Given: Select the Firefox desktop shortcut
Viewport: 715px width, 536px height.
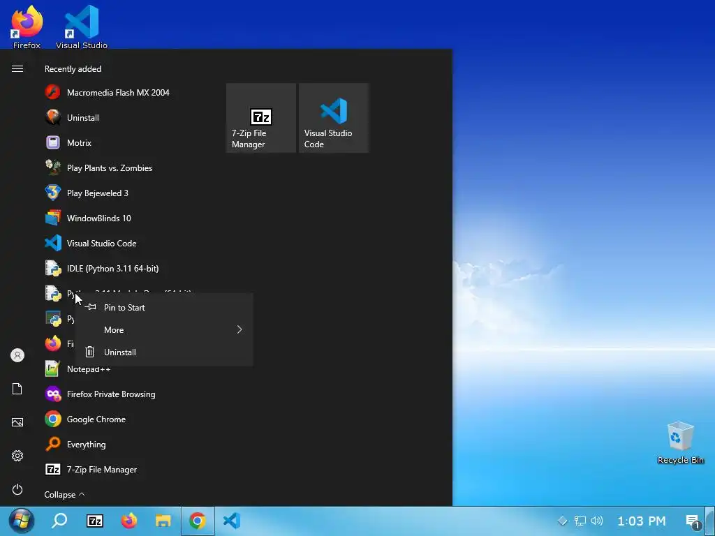Looking at the screenshot, I should (27, 27).
